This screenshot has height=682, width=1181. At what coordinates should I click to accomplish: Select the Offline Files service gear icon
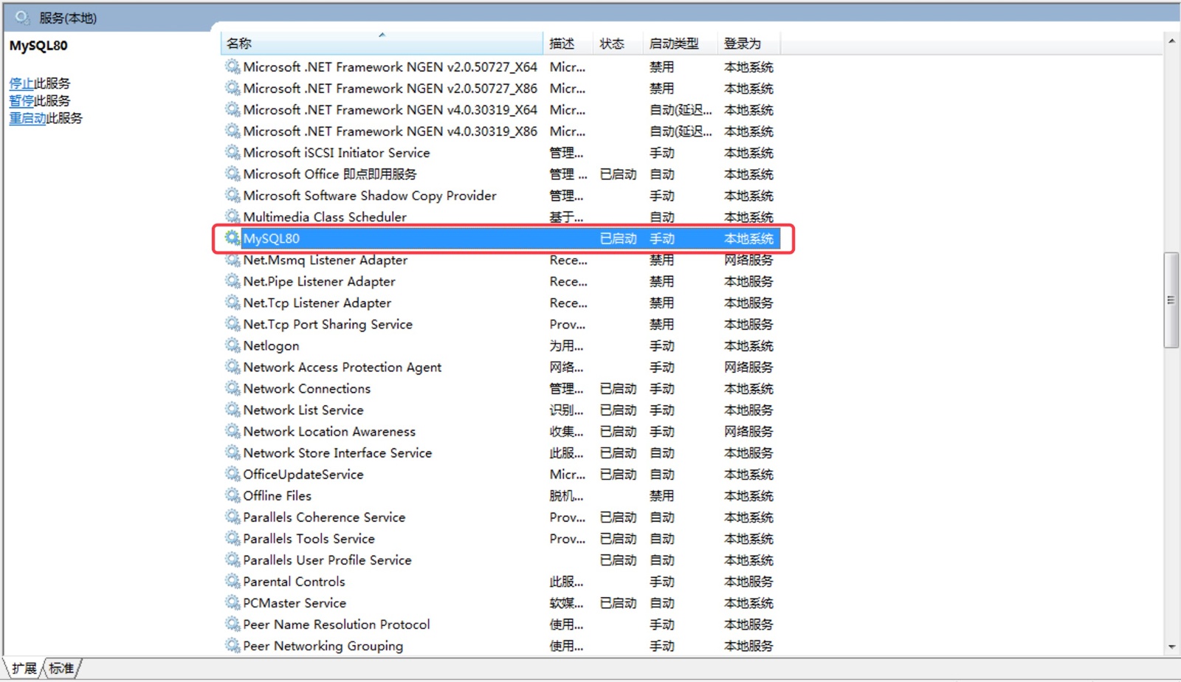(x=233, y=495)
